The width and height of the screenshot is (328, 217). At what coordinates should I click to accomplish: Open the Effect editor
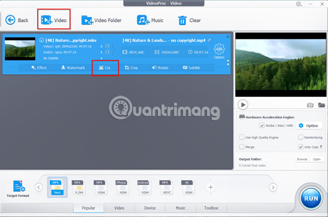coord(39,67)
